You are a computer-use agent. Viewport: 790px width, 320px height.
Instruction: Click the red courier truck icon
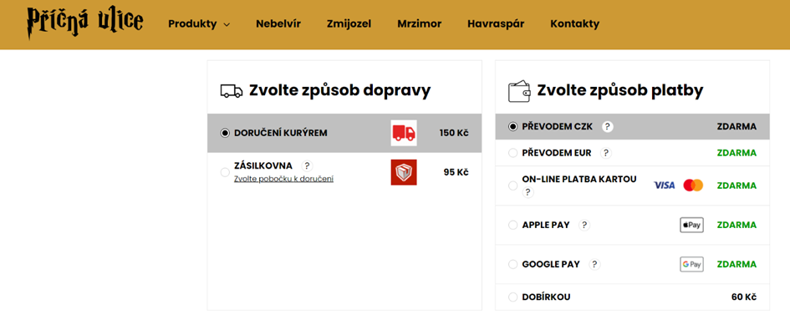(x=404, y=133)
